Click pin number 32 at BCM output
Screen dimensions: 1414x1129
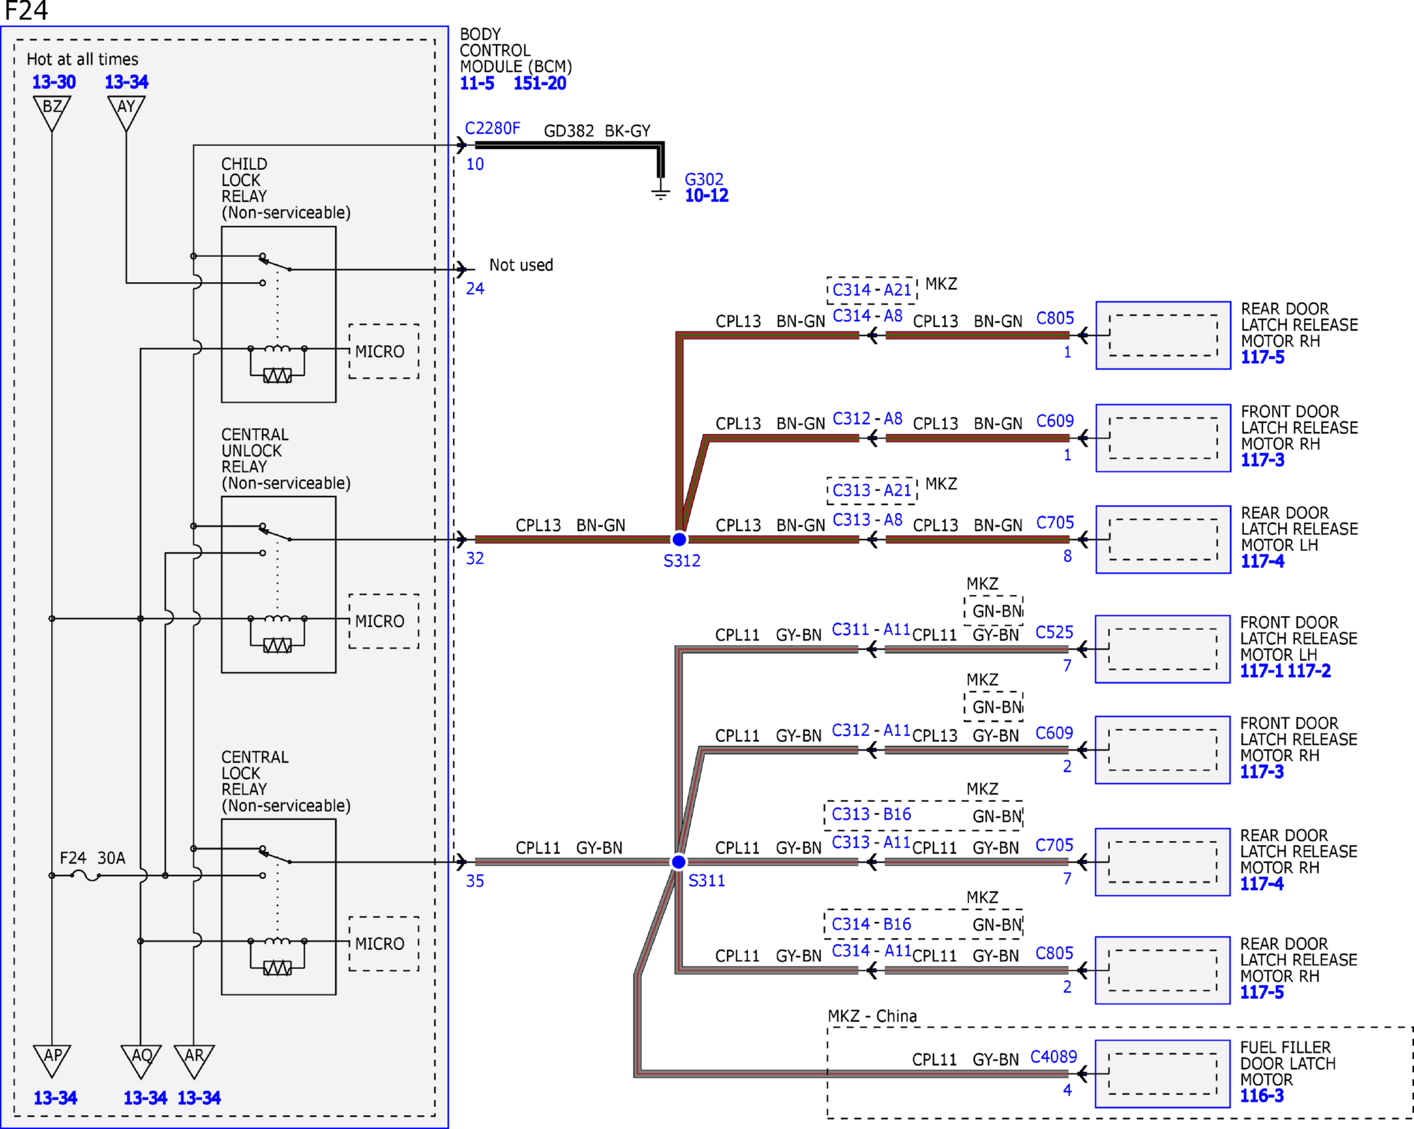pos(475,558)
